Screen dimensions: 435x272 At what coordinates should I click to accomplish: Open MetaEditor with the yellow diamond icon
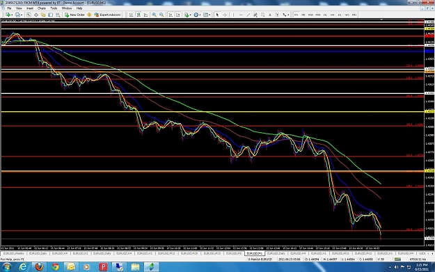click(89, 15)
